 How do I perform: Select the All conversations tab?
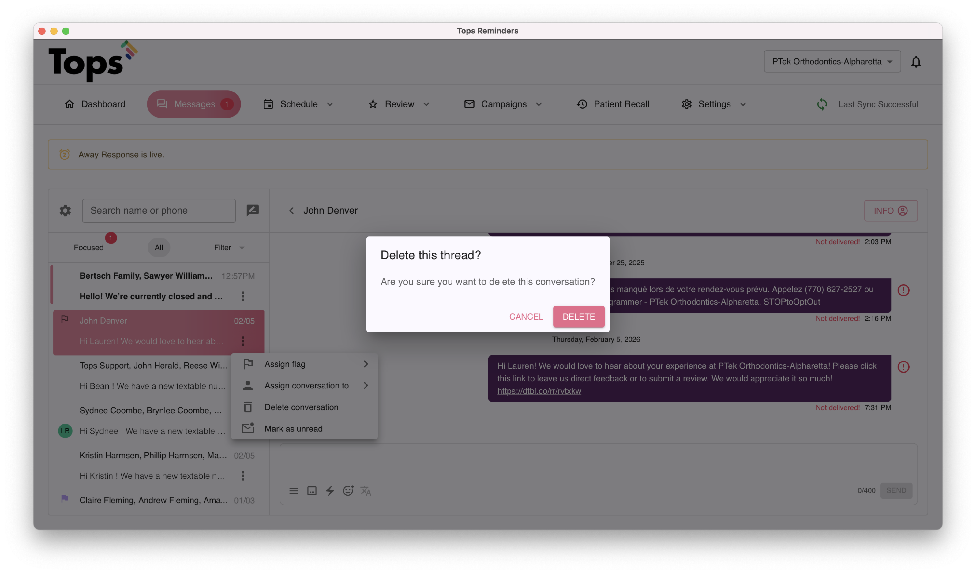[x=159, y=247]
